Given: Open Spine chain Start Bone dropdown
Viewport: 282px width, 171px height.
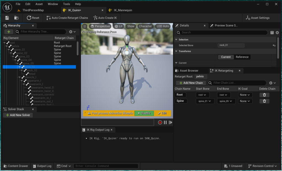Looking at the screenshot, I should [205, 101].
